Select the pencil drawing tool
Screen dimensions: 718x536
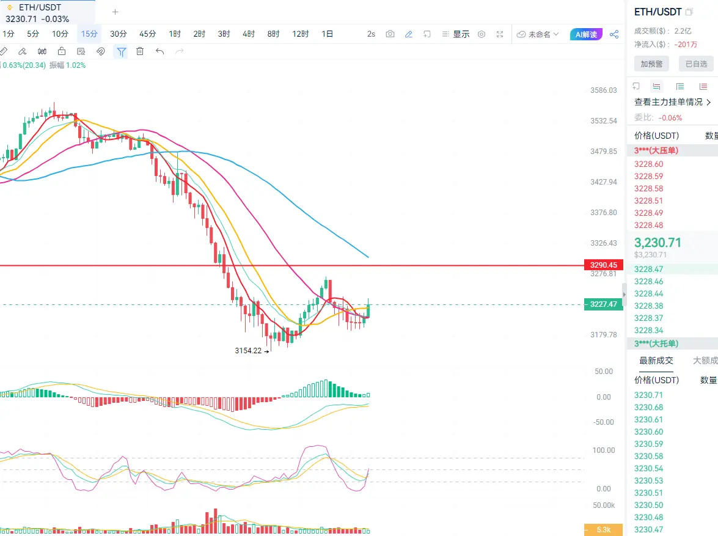pos(23,51)
